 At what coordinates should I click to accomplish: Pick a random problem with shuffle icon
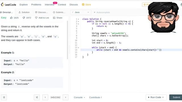(x=37, y=97)
